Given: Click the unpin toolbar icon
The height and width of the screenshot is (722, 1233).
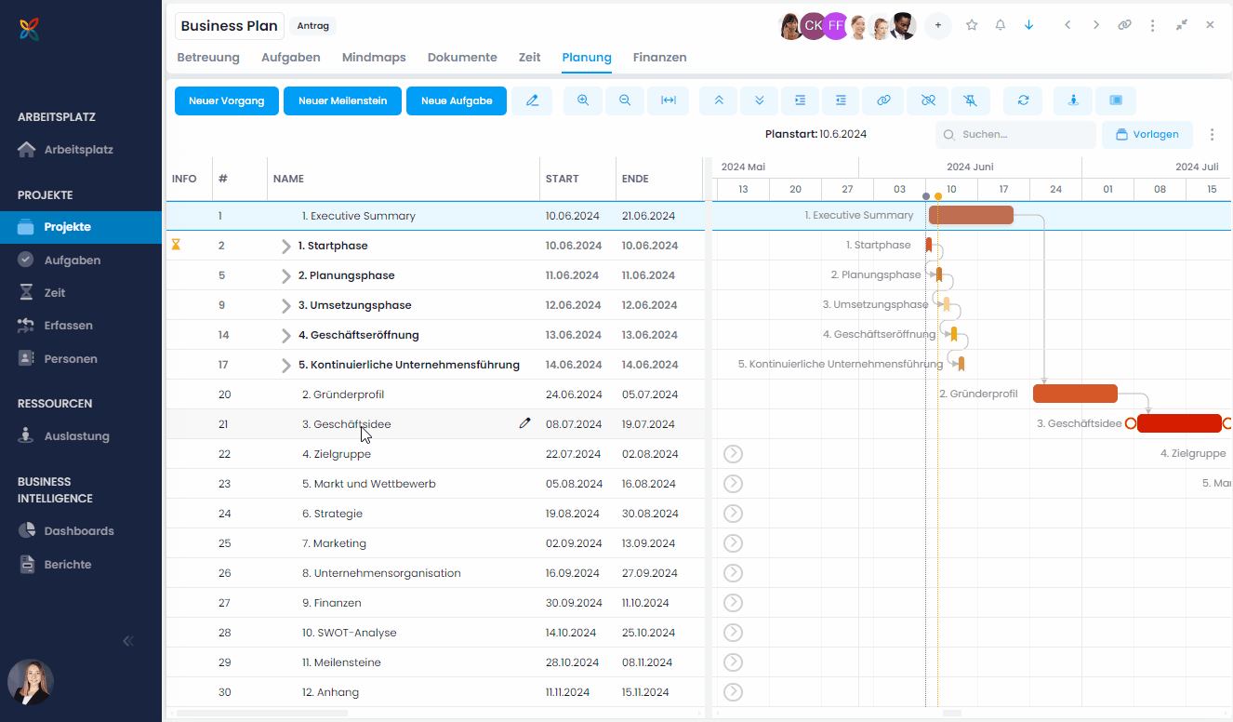Looking at the screenshot, I should pos(971,100).
